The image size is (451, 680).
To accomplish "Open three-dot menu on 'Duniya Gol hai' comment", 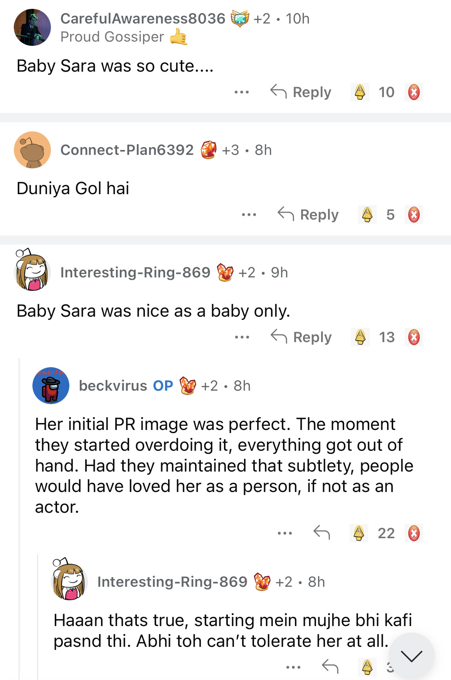I will [x=249, y=215].
